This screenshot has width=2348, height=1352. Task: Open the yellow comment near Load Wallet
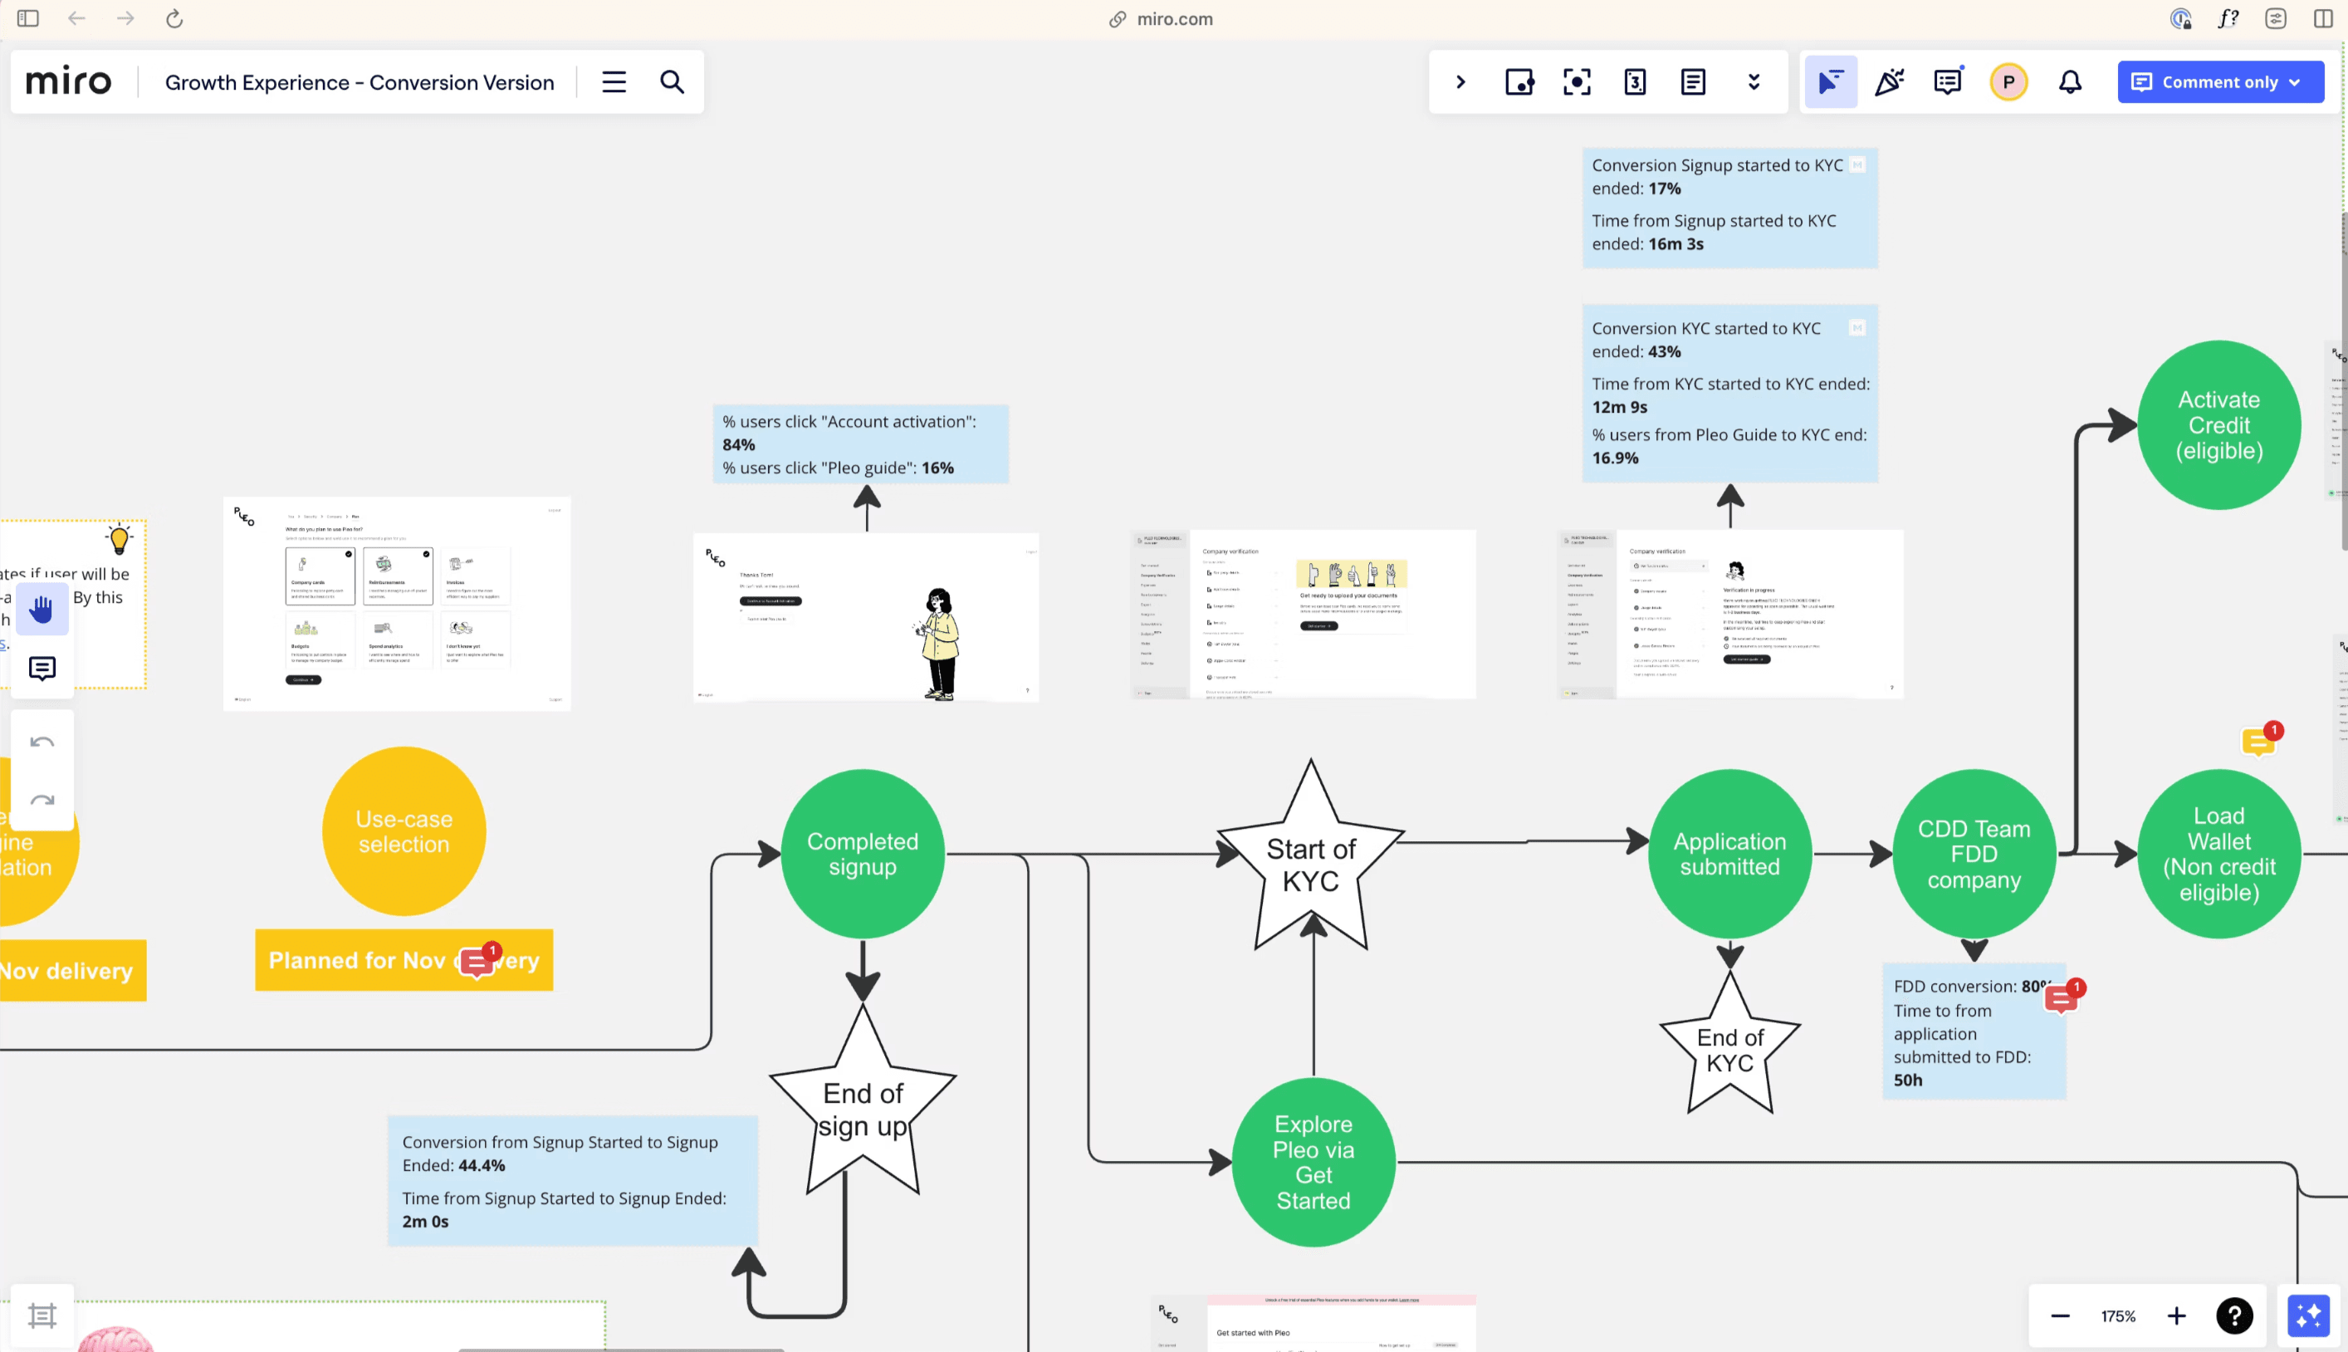coord(2261,740)
